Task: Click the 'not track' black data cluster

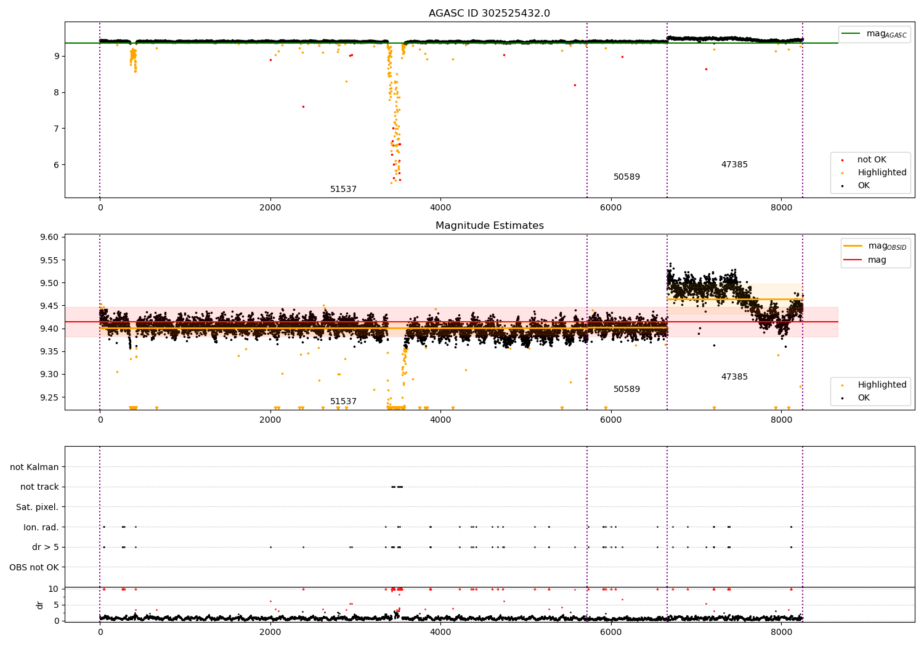Action: [x=397, y=487]
